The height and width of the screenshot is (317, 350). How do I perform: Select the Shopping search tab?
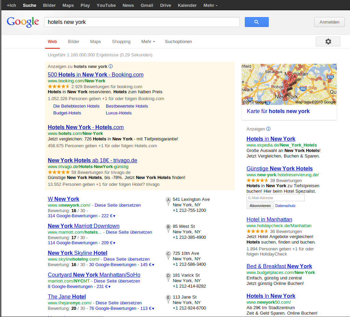(x=121, y=42)
